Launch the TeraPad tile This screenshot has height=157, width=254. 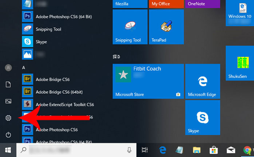[166, 27]
